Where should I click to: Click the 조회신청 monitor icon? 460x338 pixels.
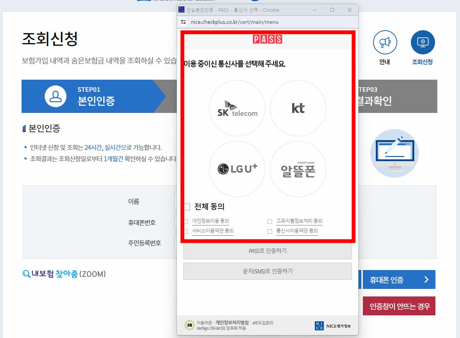pyautogui.click(x=423, y=42)
